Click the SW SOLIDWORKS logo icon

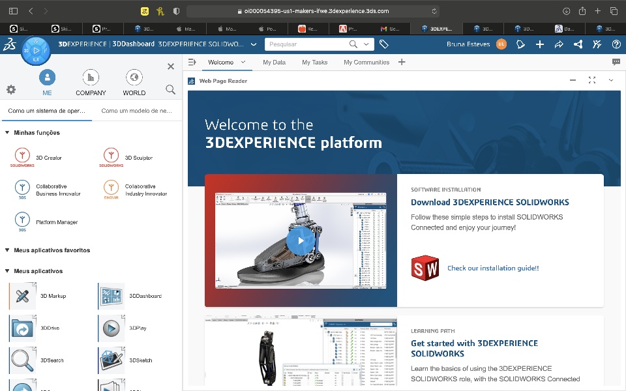pos(425,268)
